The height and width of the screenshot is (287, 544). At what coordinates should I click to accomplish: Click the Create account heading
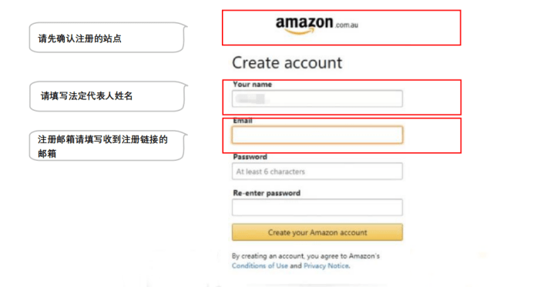(287, 63)
